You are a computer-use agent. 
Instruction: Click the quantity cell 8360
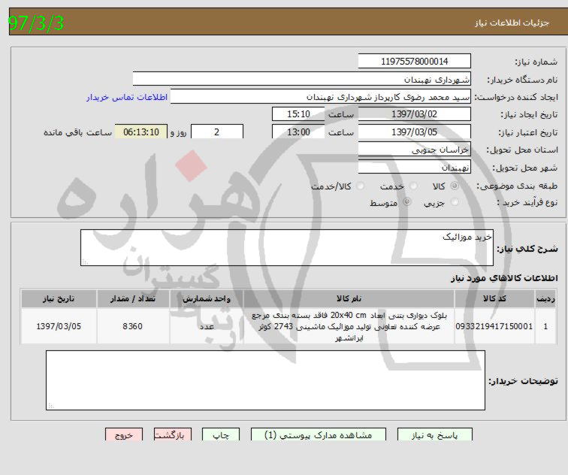click(133, 326)
